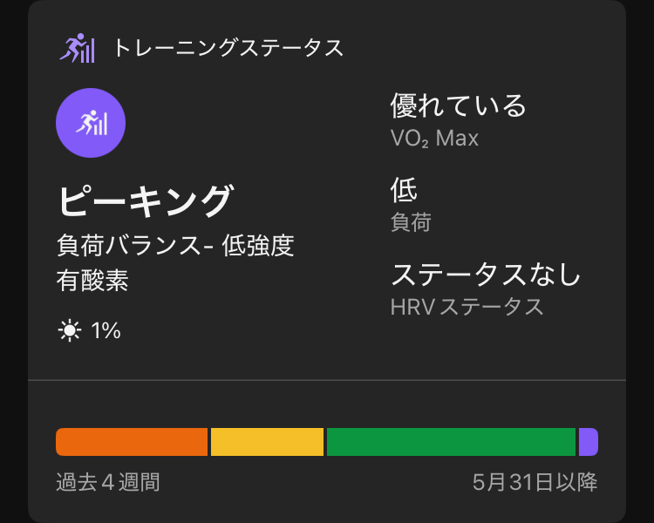Tap the purple circular runner icon

[x=91, y=123]
